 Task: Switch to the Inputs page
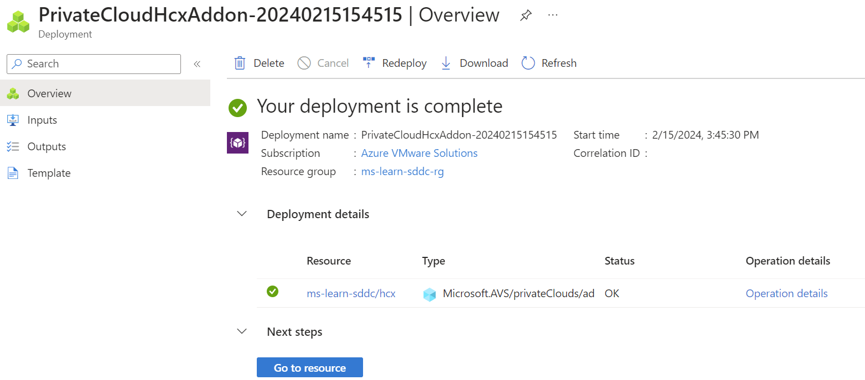[x=42, y=119]
